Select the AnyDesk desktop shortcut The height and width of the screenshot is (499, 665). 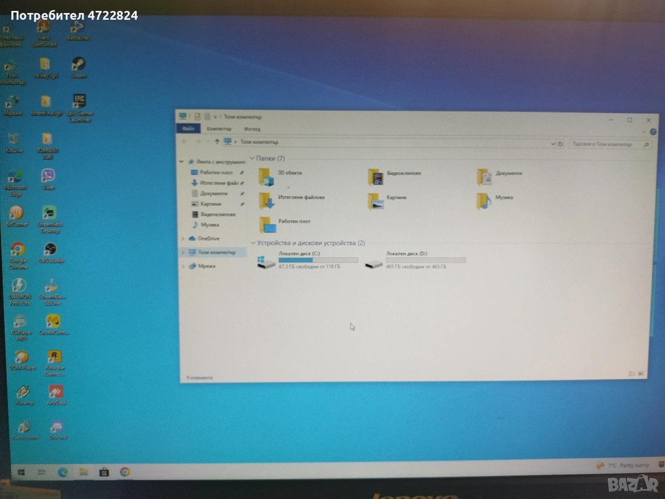click(x=56, y=396)
